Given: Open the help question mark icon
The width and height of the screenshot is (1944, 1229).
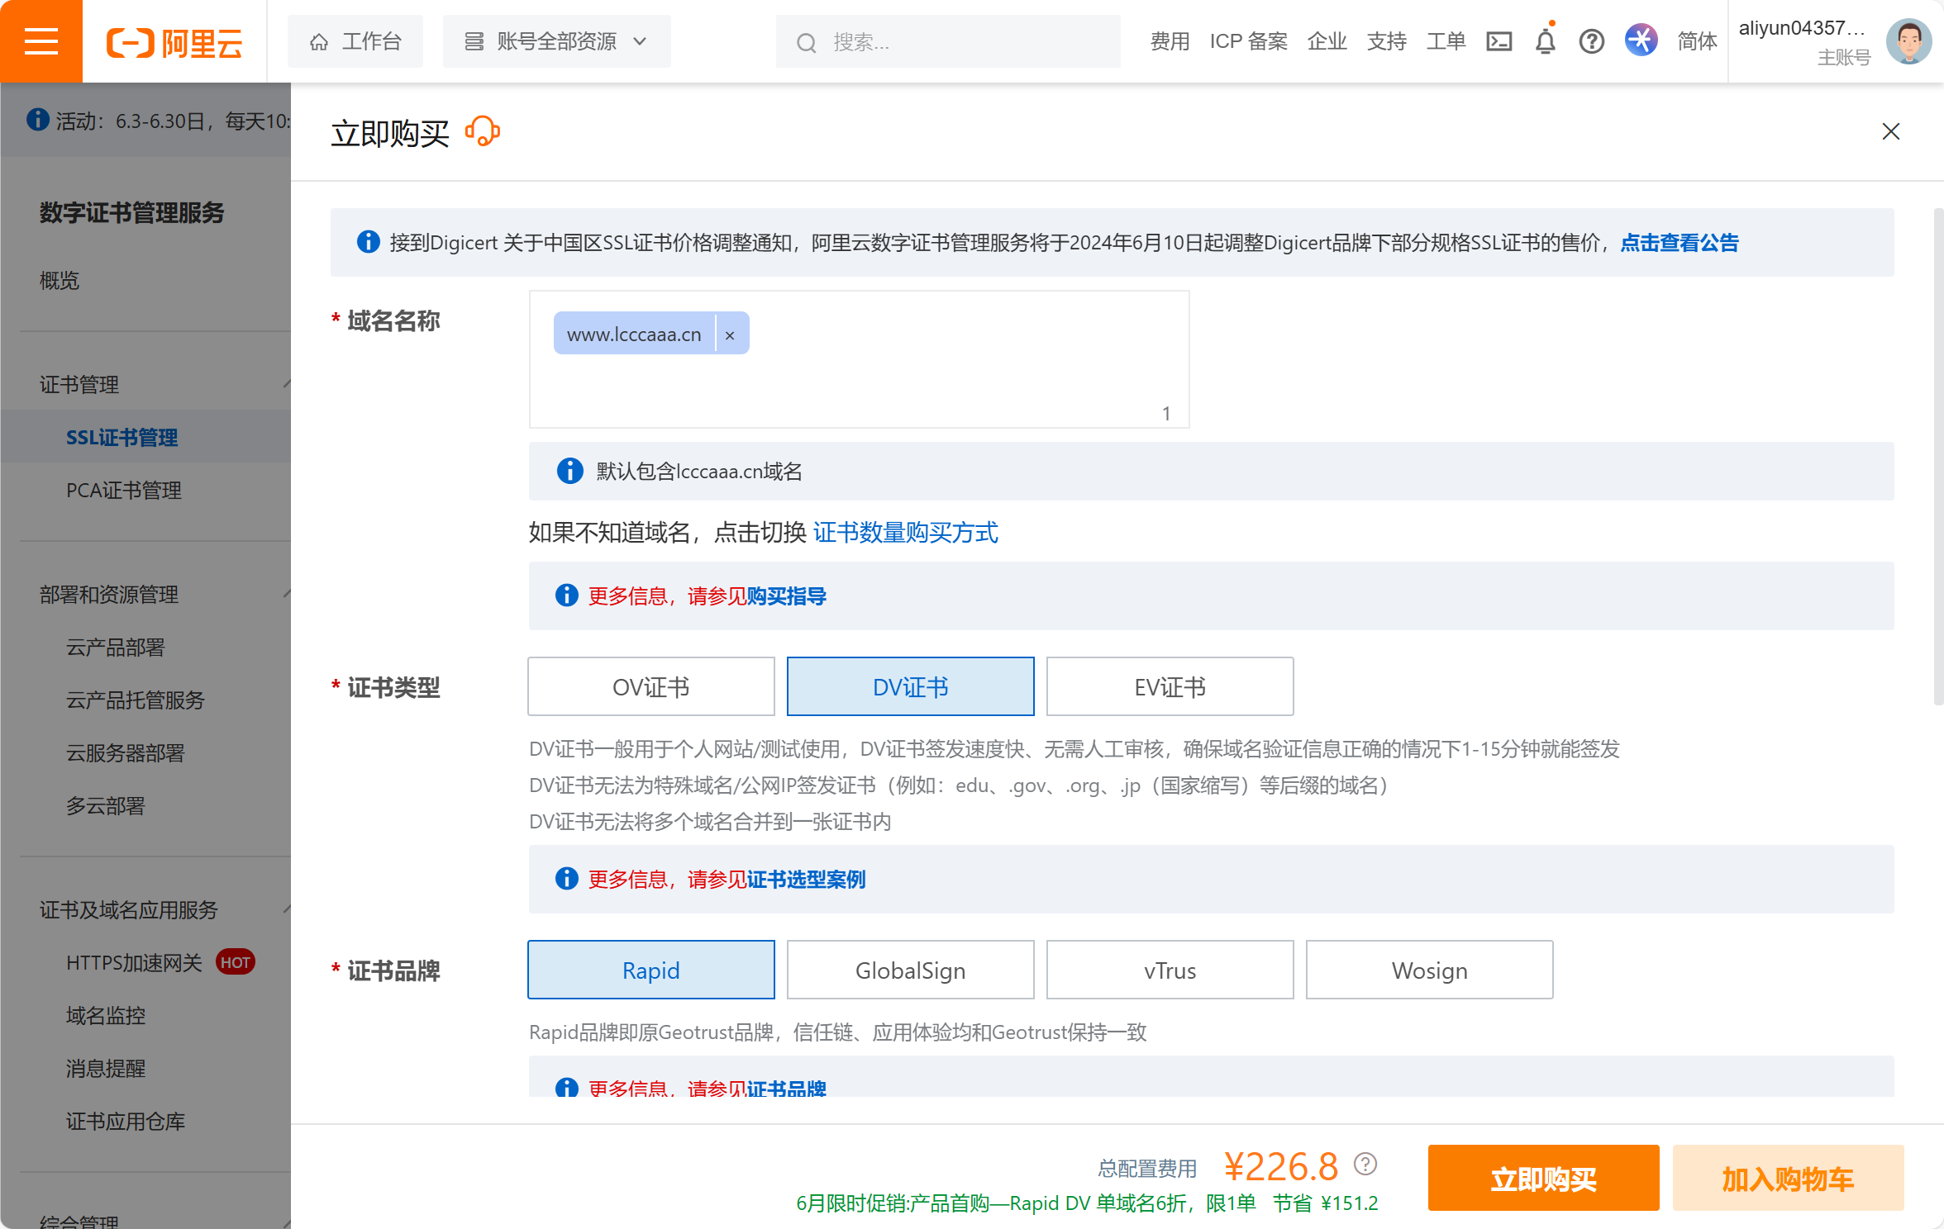Looking at the screenshot, I should click(x=1591, y=41).
